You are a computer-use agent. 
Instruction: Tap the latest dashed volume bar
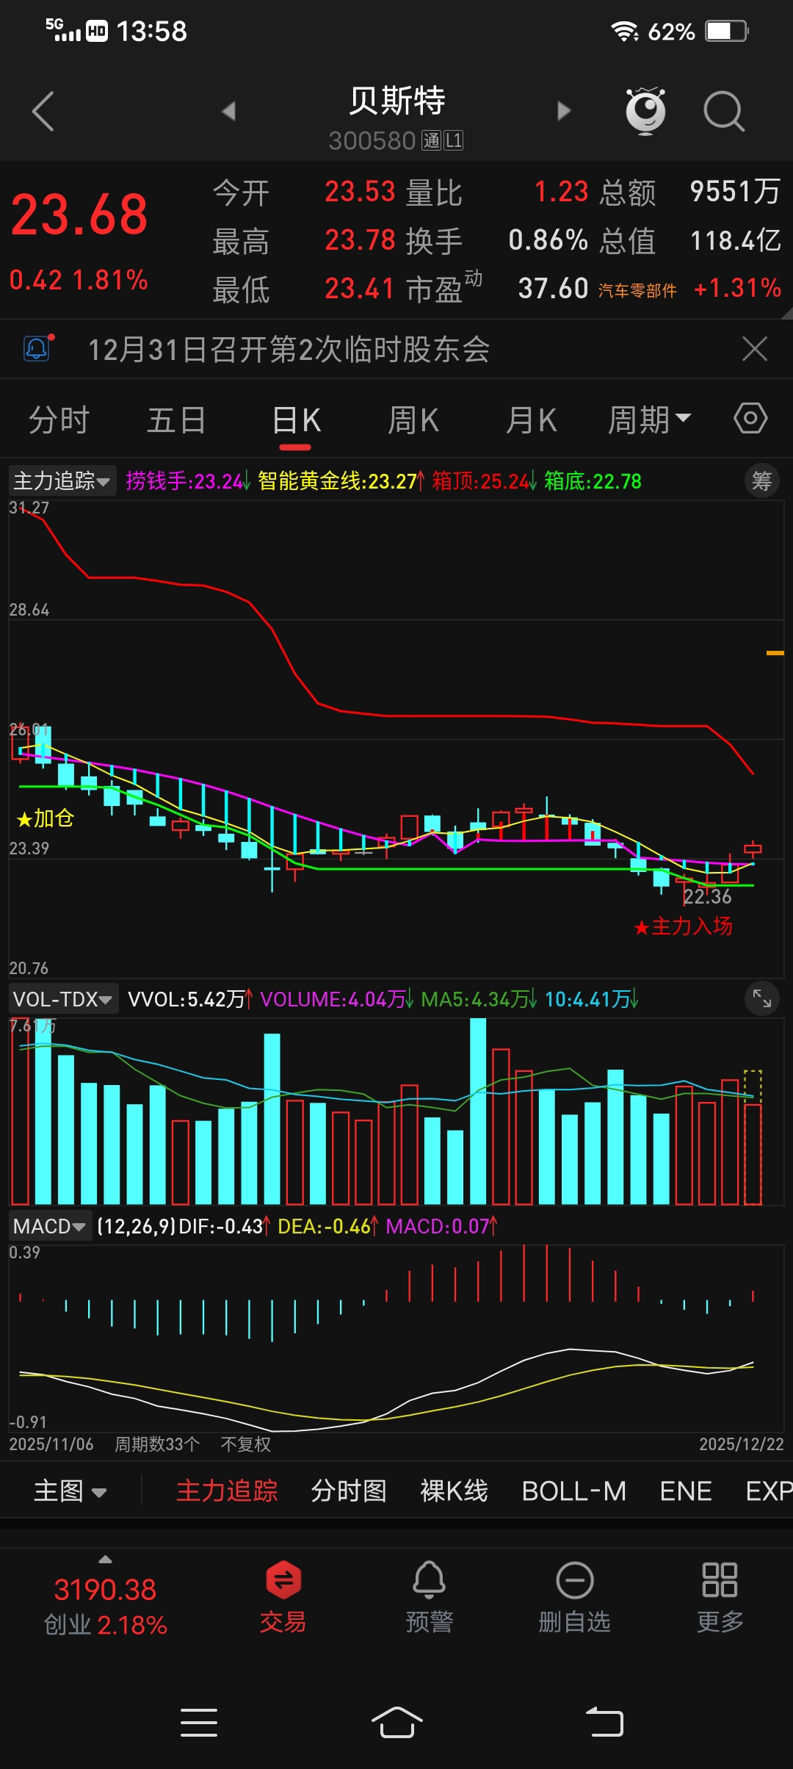tap(753, 1136)
